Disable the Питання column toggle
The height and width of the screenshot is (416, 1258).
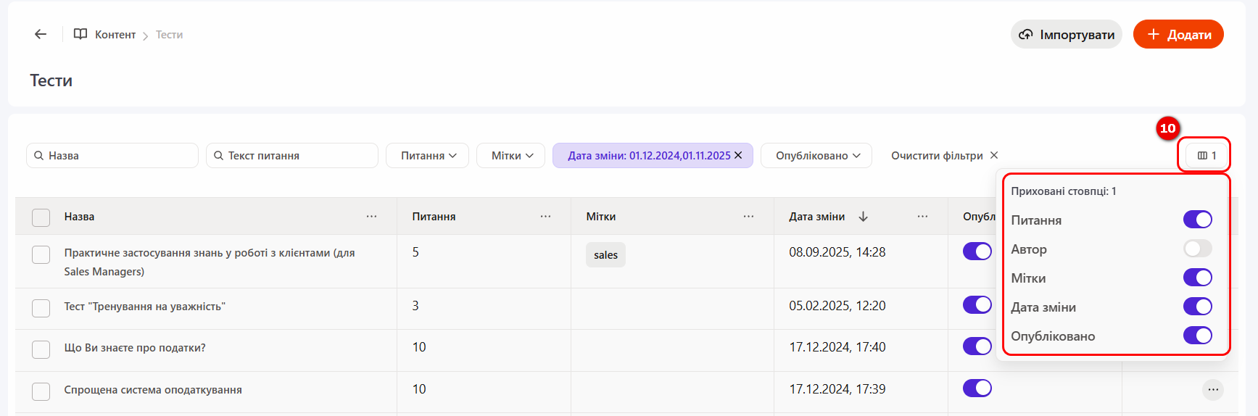click(x=1197, y=220)
